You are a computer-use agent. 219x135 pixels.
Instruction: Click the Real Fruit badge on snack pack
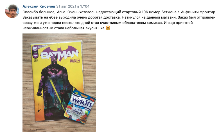[69, 112]
